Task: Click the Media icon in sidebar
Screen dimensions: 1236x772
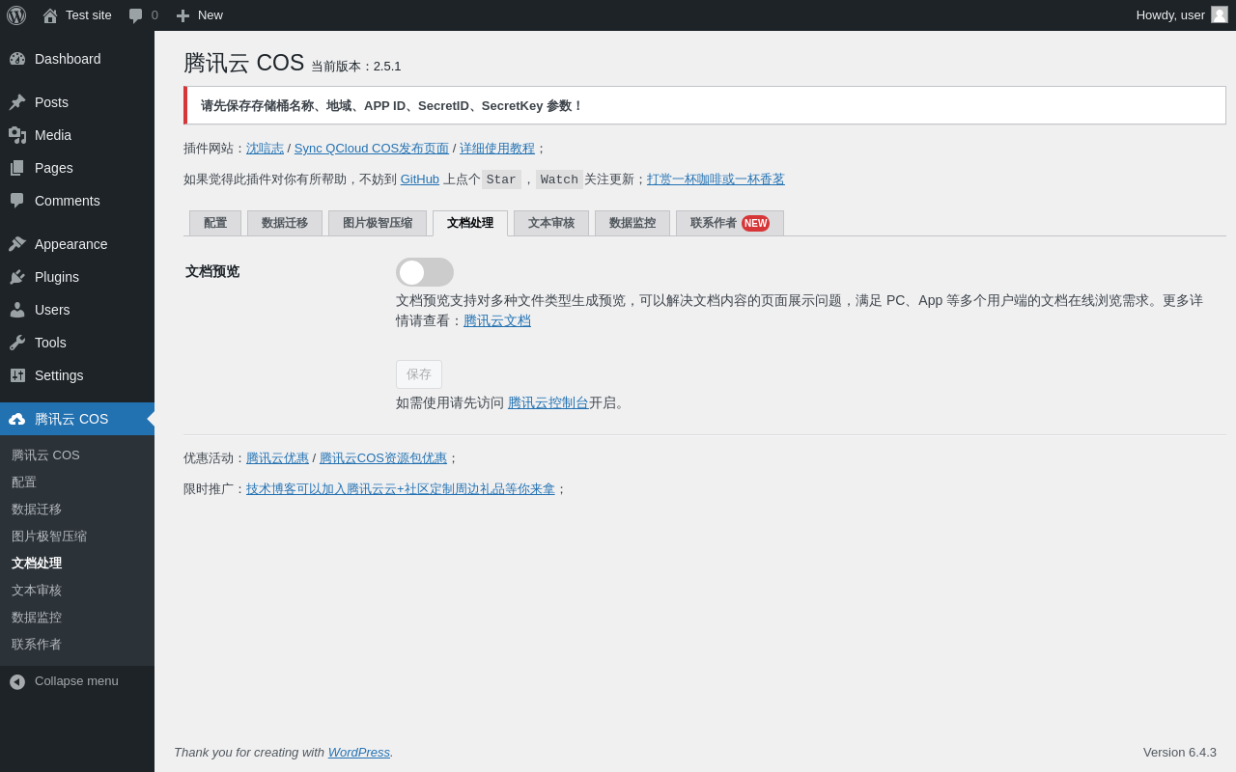Action: point(17,135)
